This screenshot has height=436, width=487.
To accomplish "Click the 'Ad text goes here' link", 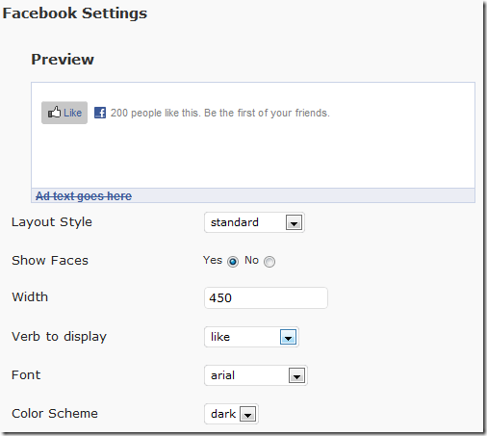I will pos(84,196).
